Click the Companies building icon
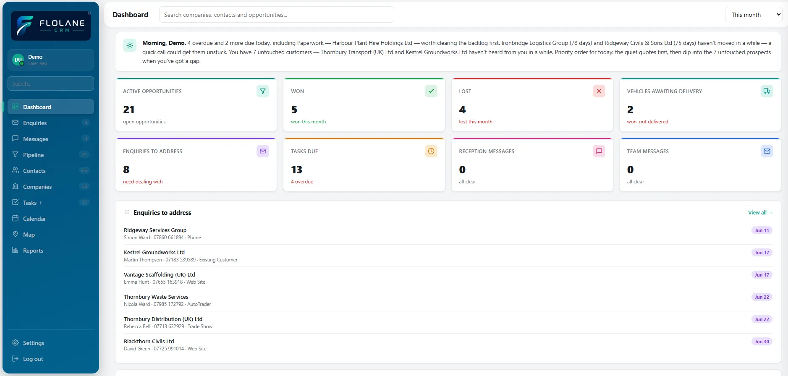 tap(16, 186)
